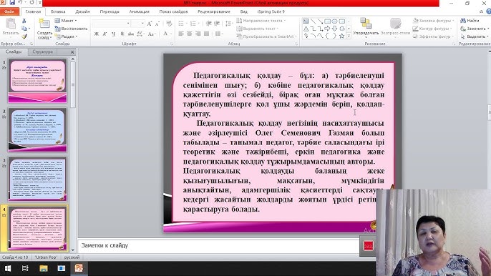Image resolution: width=491 pixels, height=276 pixels.
Task: Switch to the Дизайн ribbon tab
Action: (83, 11)
